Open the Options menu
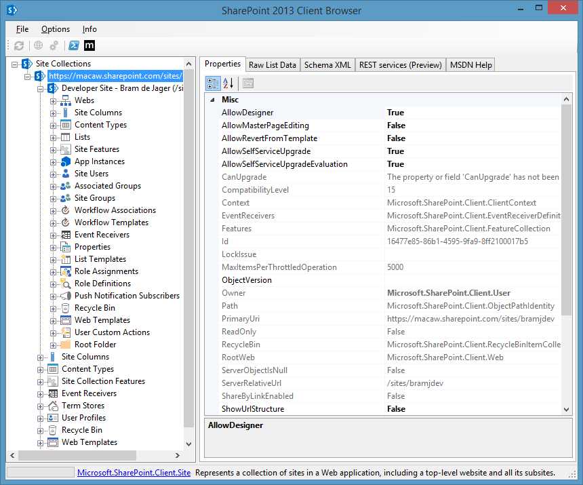The height and width of the screenshot is (485, 583). [x=56, y=29]
